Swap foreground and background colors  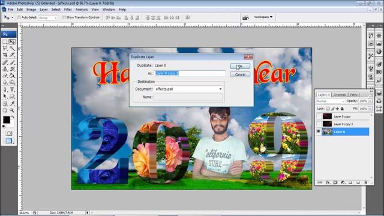(x=13, y=118)
